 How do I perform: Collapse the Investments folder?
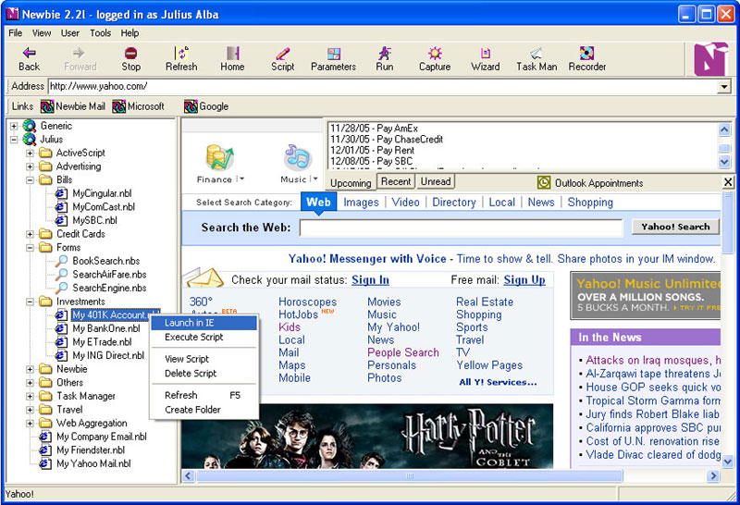[31, 302]
